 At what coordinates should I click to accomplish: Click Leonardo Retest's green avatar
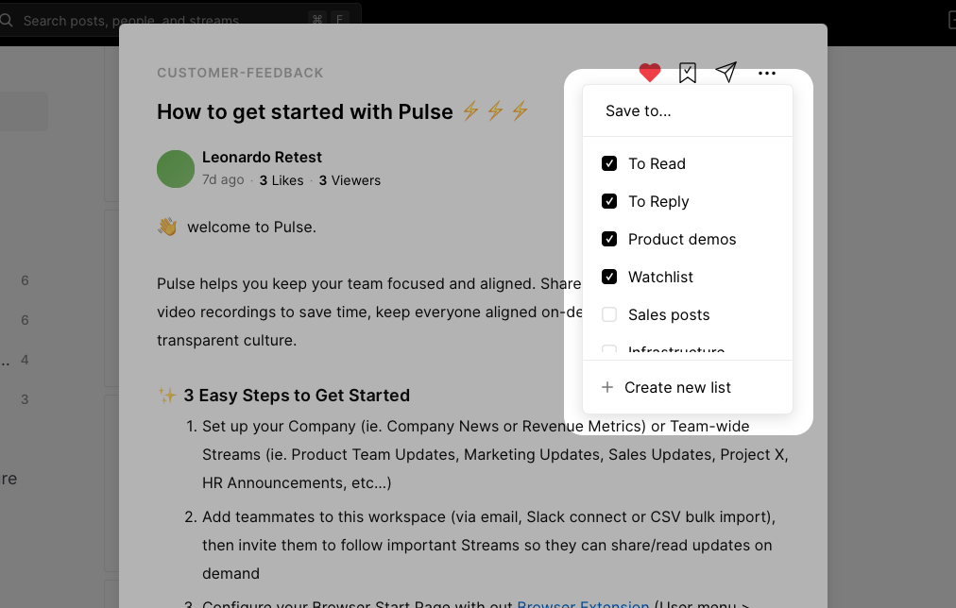[x=176, y=169]
